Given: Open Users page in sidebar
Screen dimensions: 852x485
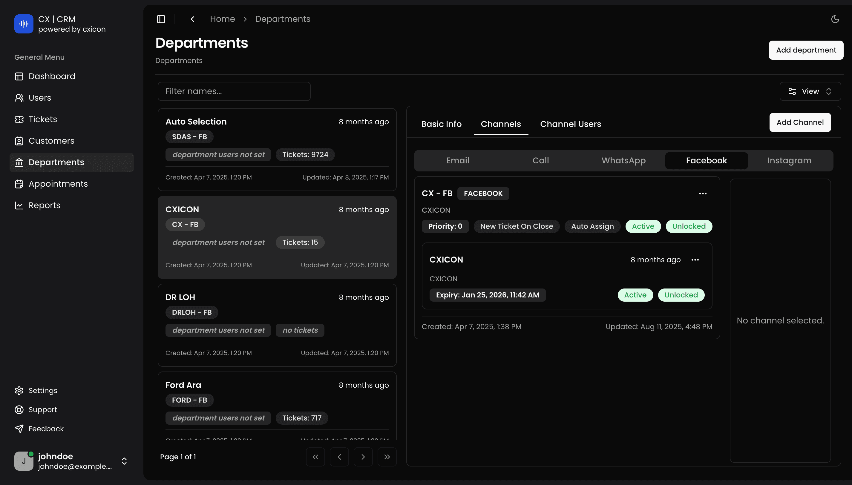Looking at the screenshot, I should [72, 98].
